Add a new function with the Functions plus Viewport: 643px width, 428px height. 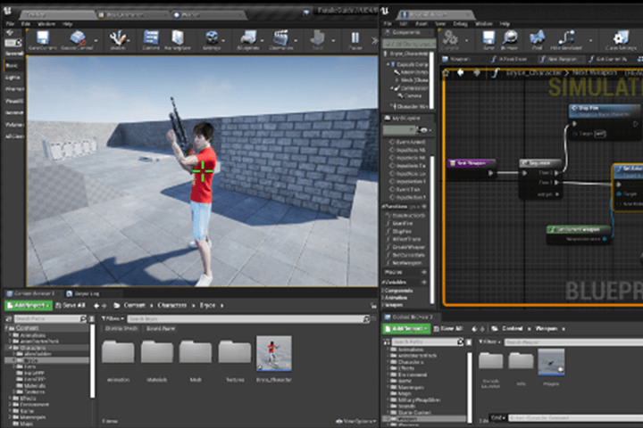(x=424, y=207)
